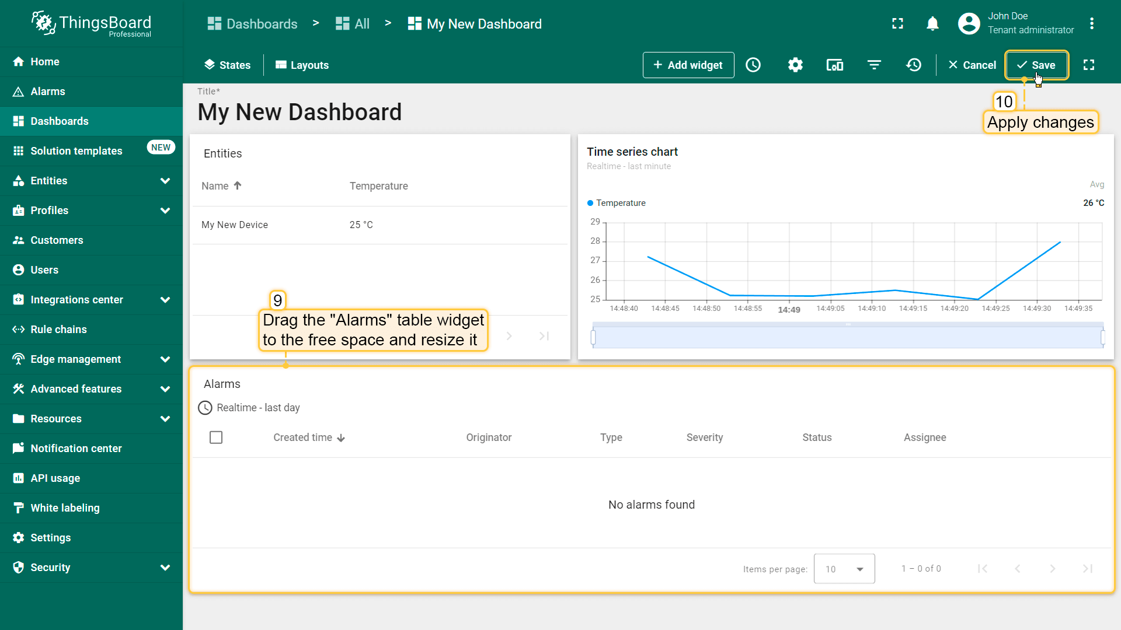Save the dashboard changes
The width and height of the screenshot is (1121, 630).
point(1036,65)
